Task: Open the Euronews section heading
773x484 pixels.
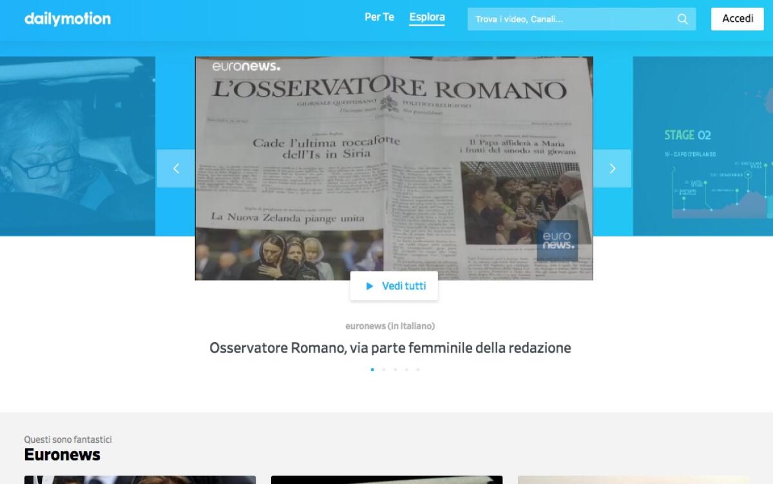Action: click(x=62, y=454)
